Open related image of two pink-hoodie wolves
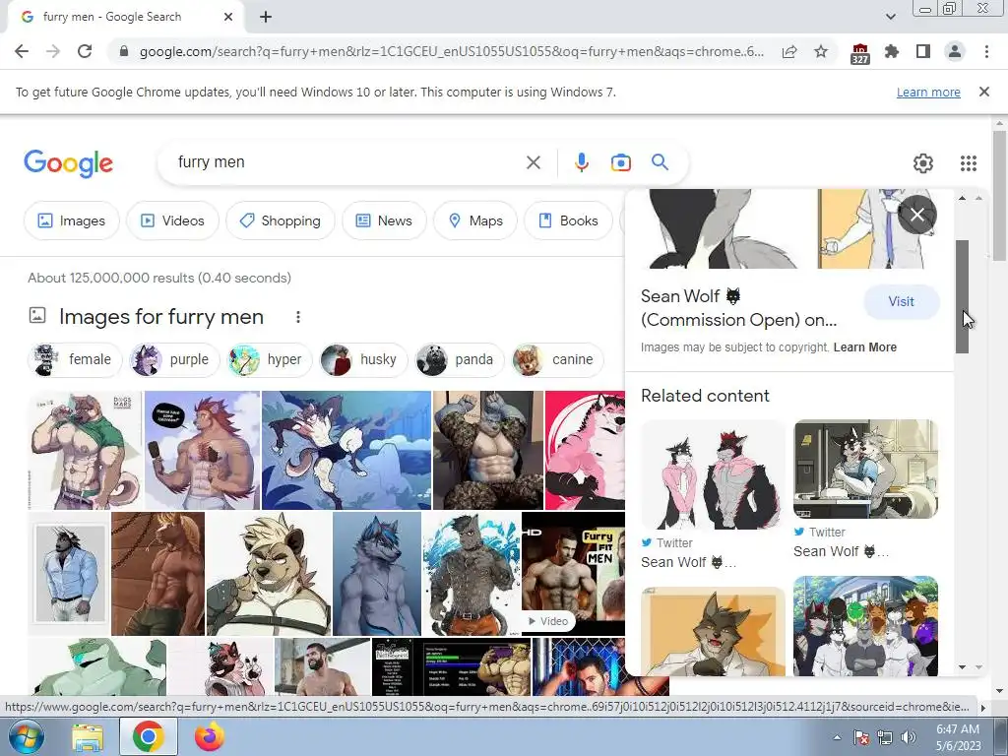Screen dimensions: 1008x756 (x=713, y=474)
